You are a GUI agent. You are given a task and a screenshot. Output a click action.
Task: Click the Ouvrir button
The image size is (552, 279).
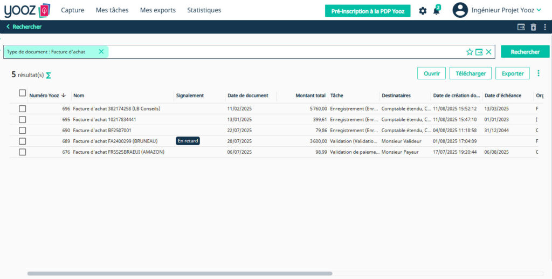pos(432,73)
